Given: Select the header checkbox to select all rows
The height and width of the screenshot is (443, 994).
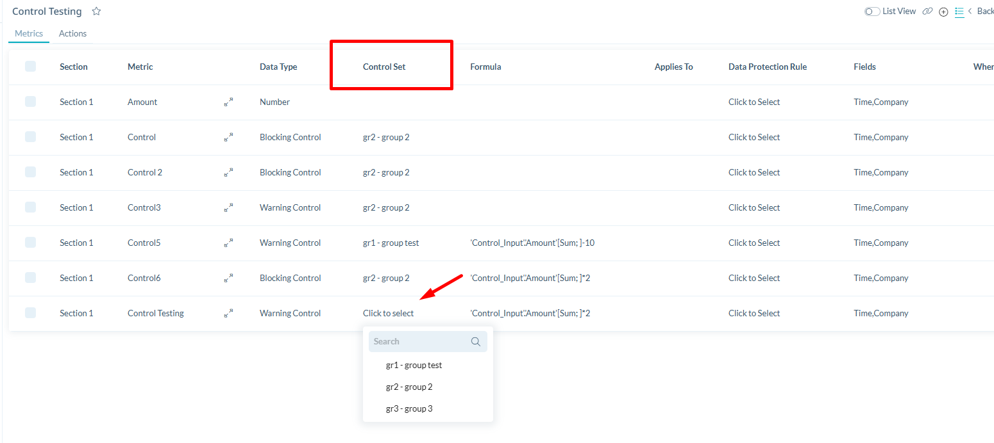Looking at the screenshot, I should 28,67.
